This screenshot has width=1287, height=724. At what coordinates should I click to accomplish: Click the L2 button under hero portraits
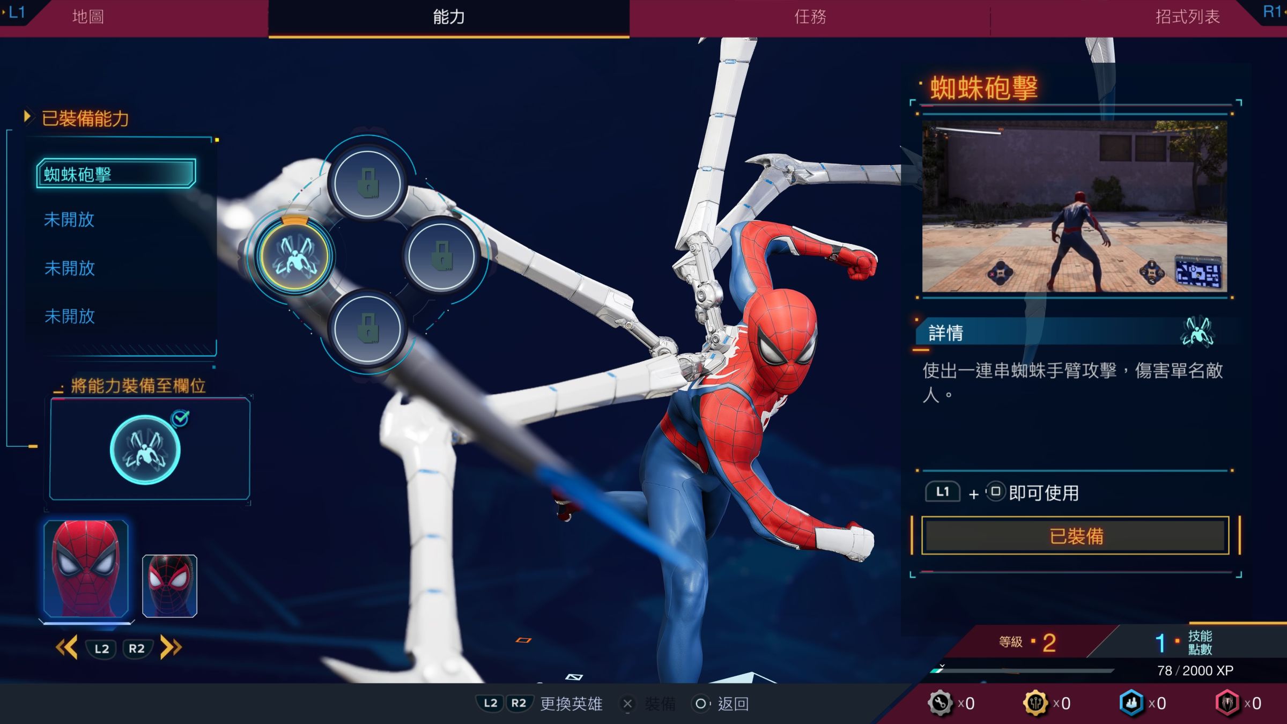101,648
